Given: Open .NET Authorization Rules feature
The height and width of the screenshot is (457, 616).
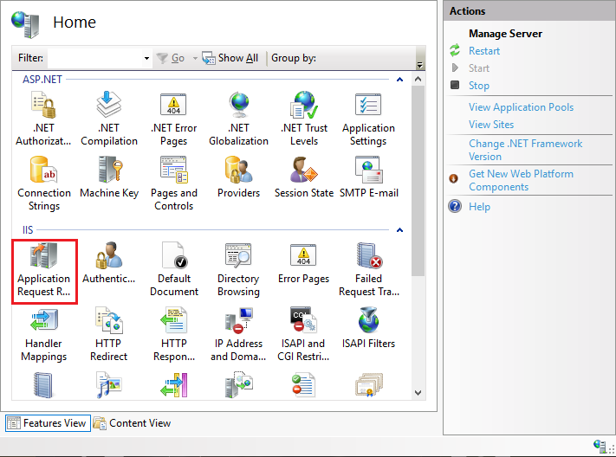Looking at the screenshot, I should click(43, 119).
